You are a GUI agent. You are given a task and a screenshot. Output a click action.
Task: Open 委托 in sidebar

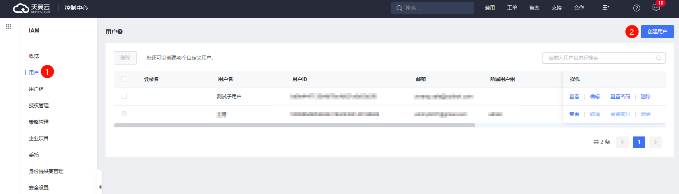34,155
